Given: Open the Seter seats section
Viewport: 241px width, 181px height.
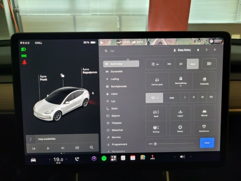Looking at the screenshot, I should coord(112,109).
